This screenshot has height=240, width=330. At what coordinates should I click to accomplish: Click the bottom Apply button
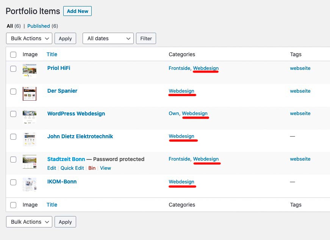[65, 222]
